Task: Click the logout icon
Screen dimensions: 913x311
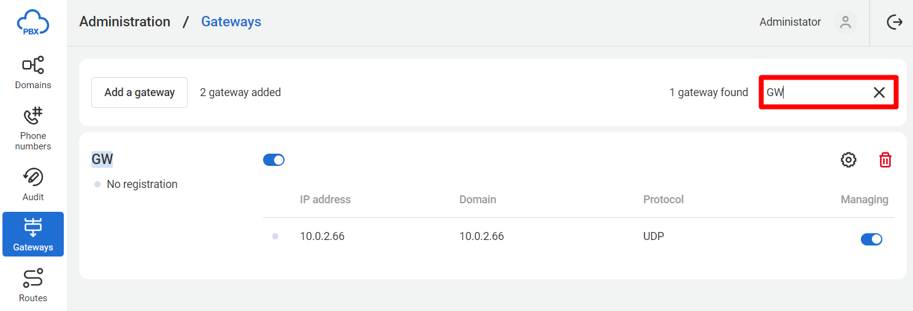Action: coord(895,22)
